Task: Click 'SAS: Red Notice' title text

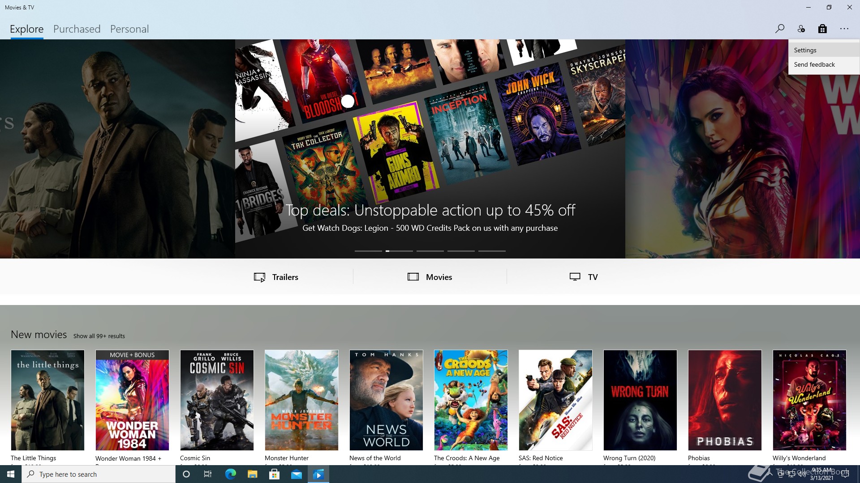Action: [x=541, y=458]
